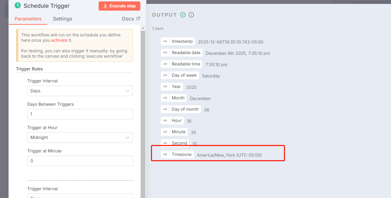This screenshot has width=391, height=198.
Task: Open the Trigger Interval dropdown showing Days
Action: point(80,91)
